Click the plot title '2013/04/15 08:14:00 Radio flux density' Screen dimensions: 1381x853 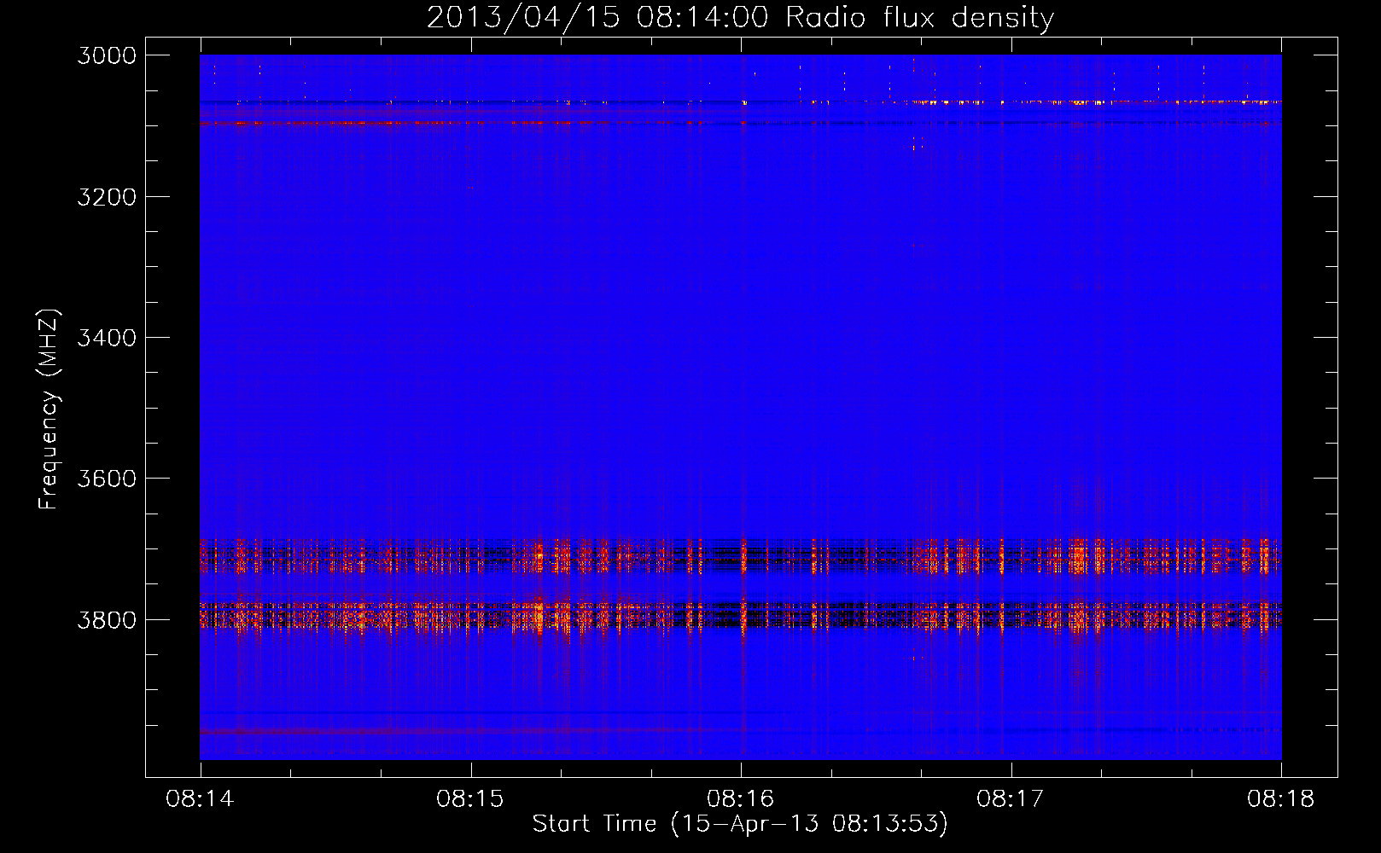(x=740, y=17)
